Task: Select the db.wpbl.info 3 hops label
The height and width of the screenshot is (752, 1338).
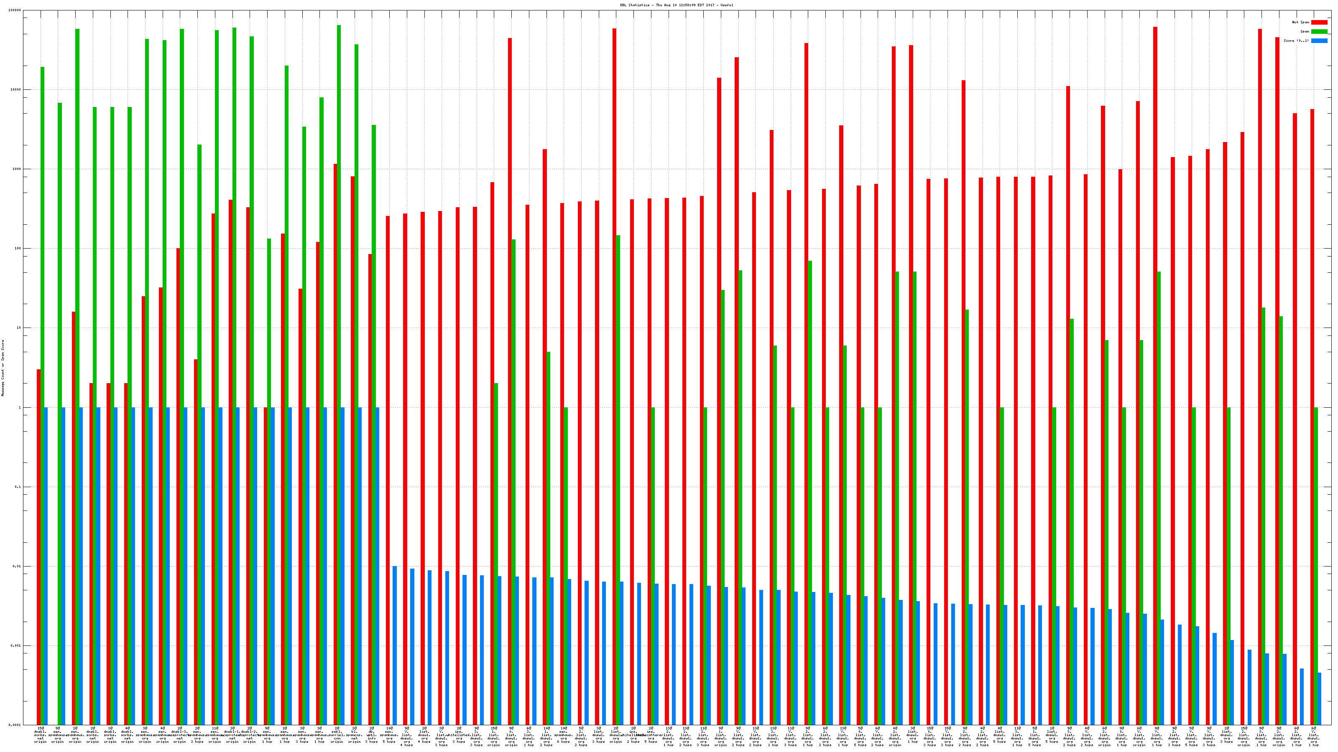Action: [371, 735]
